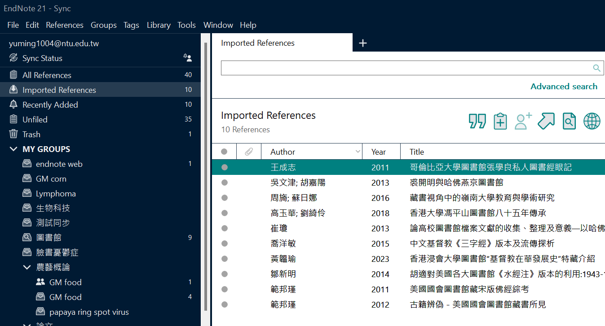Select the Imported References tab
This screenshot has width=605, height=326.
(282, 43)
